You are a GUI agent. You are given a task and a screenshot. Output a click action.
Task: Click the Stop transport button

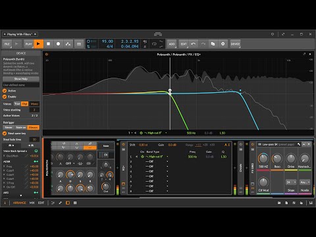[x=48, y=44]
